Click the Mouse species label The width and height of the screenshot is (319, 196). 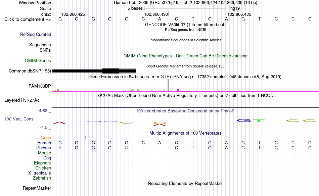(x=44, y=153)
